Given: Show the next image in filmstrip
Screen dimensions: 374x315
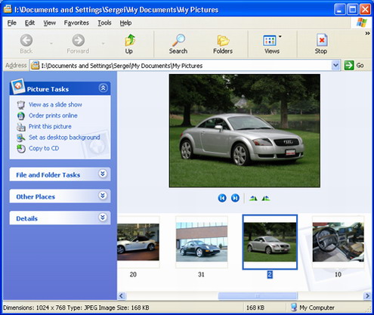Looking at the screenshot, I should [235, 198].
